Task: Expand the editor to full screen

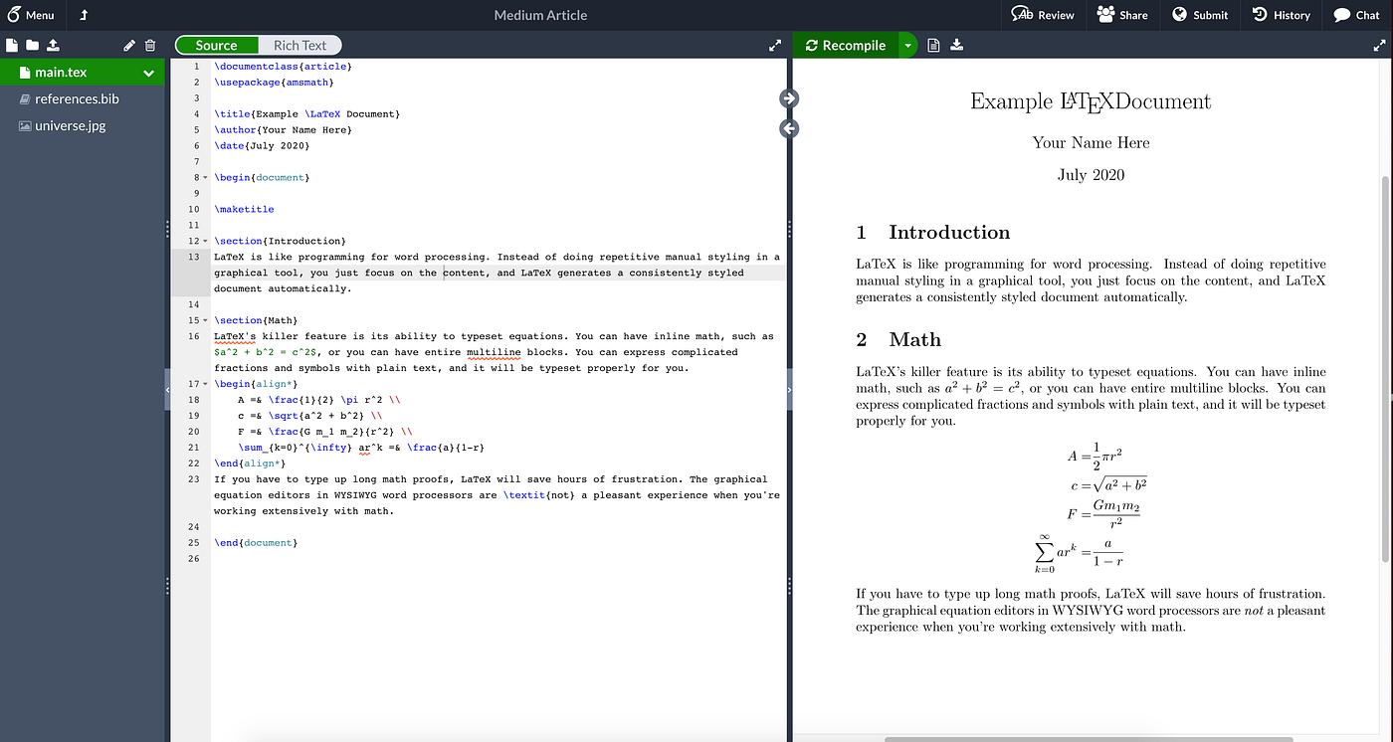Action: [x=775, y=45]
